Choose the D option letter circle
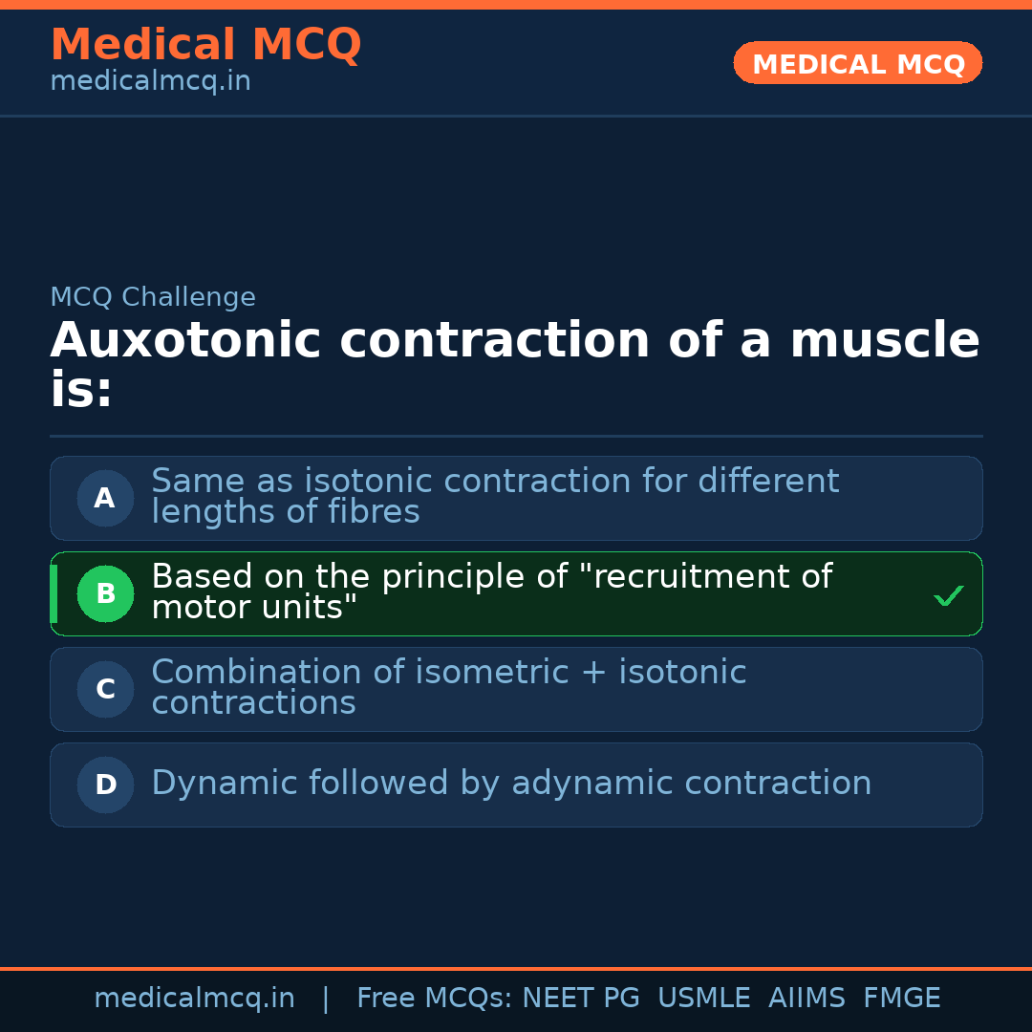1032x1032 pixels. pyautogui.click(x=105, y=785)
